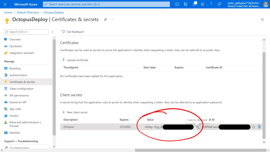Copy the Secret ID to clipboard

coord(253,127)
